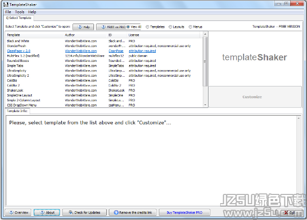Image resolution: width=307 pixels, height=220 pixels.
Task: Click the red X icon on Exit button
Action: pyautogui.click(x=286, y=212)
